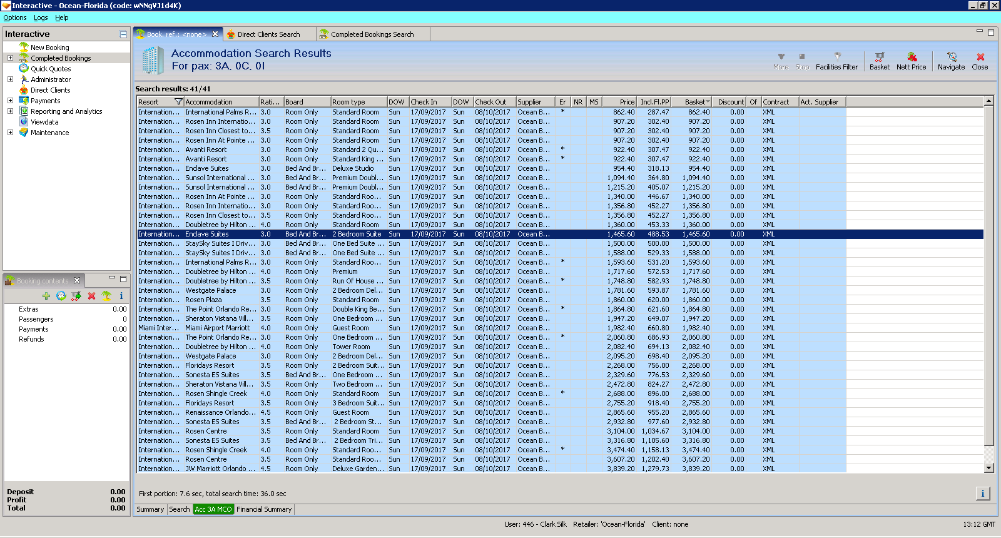Click the blue info icon in Booking contents
This screenshot has width=1001, height=538.
pos(121,296)
